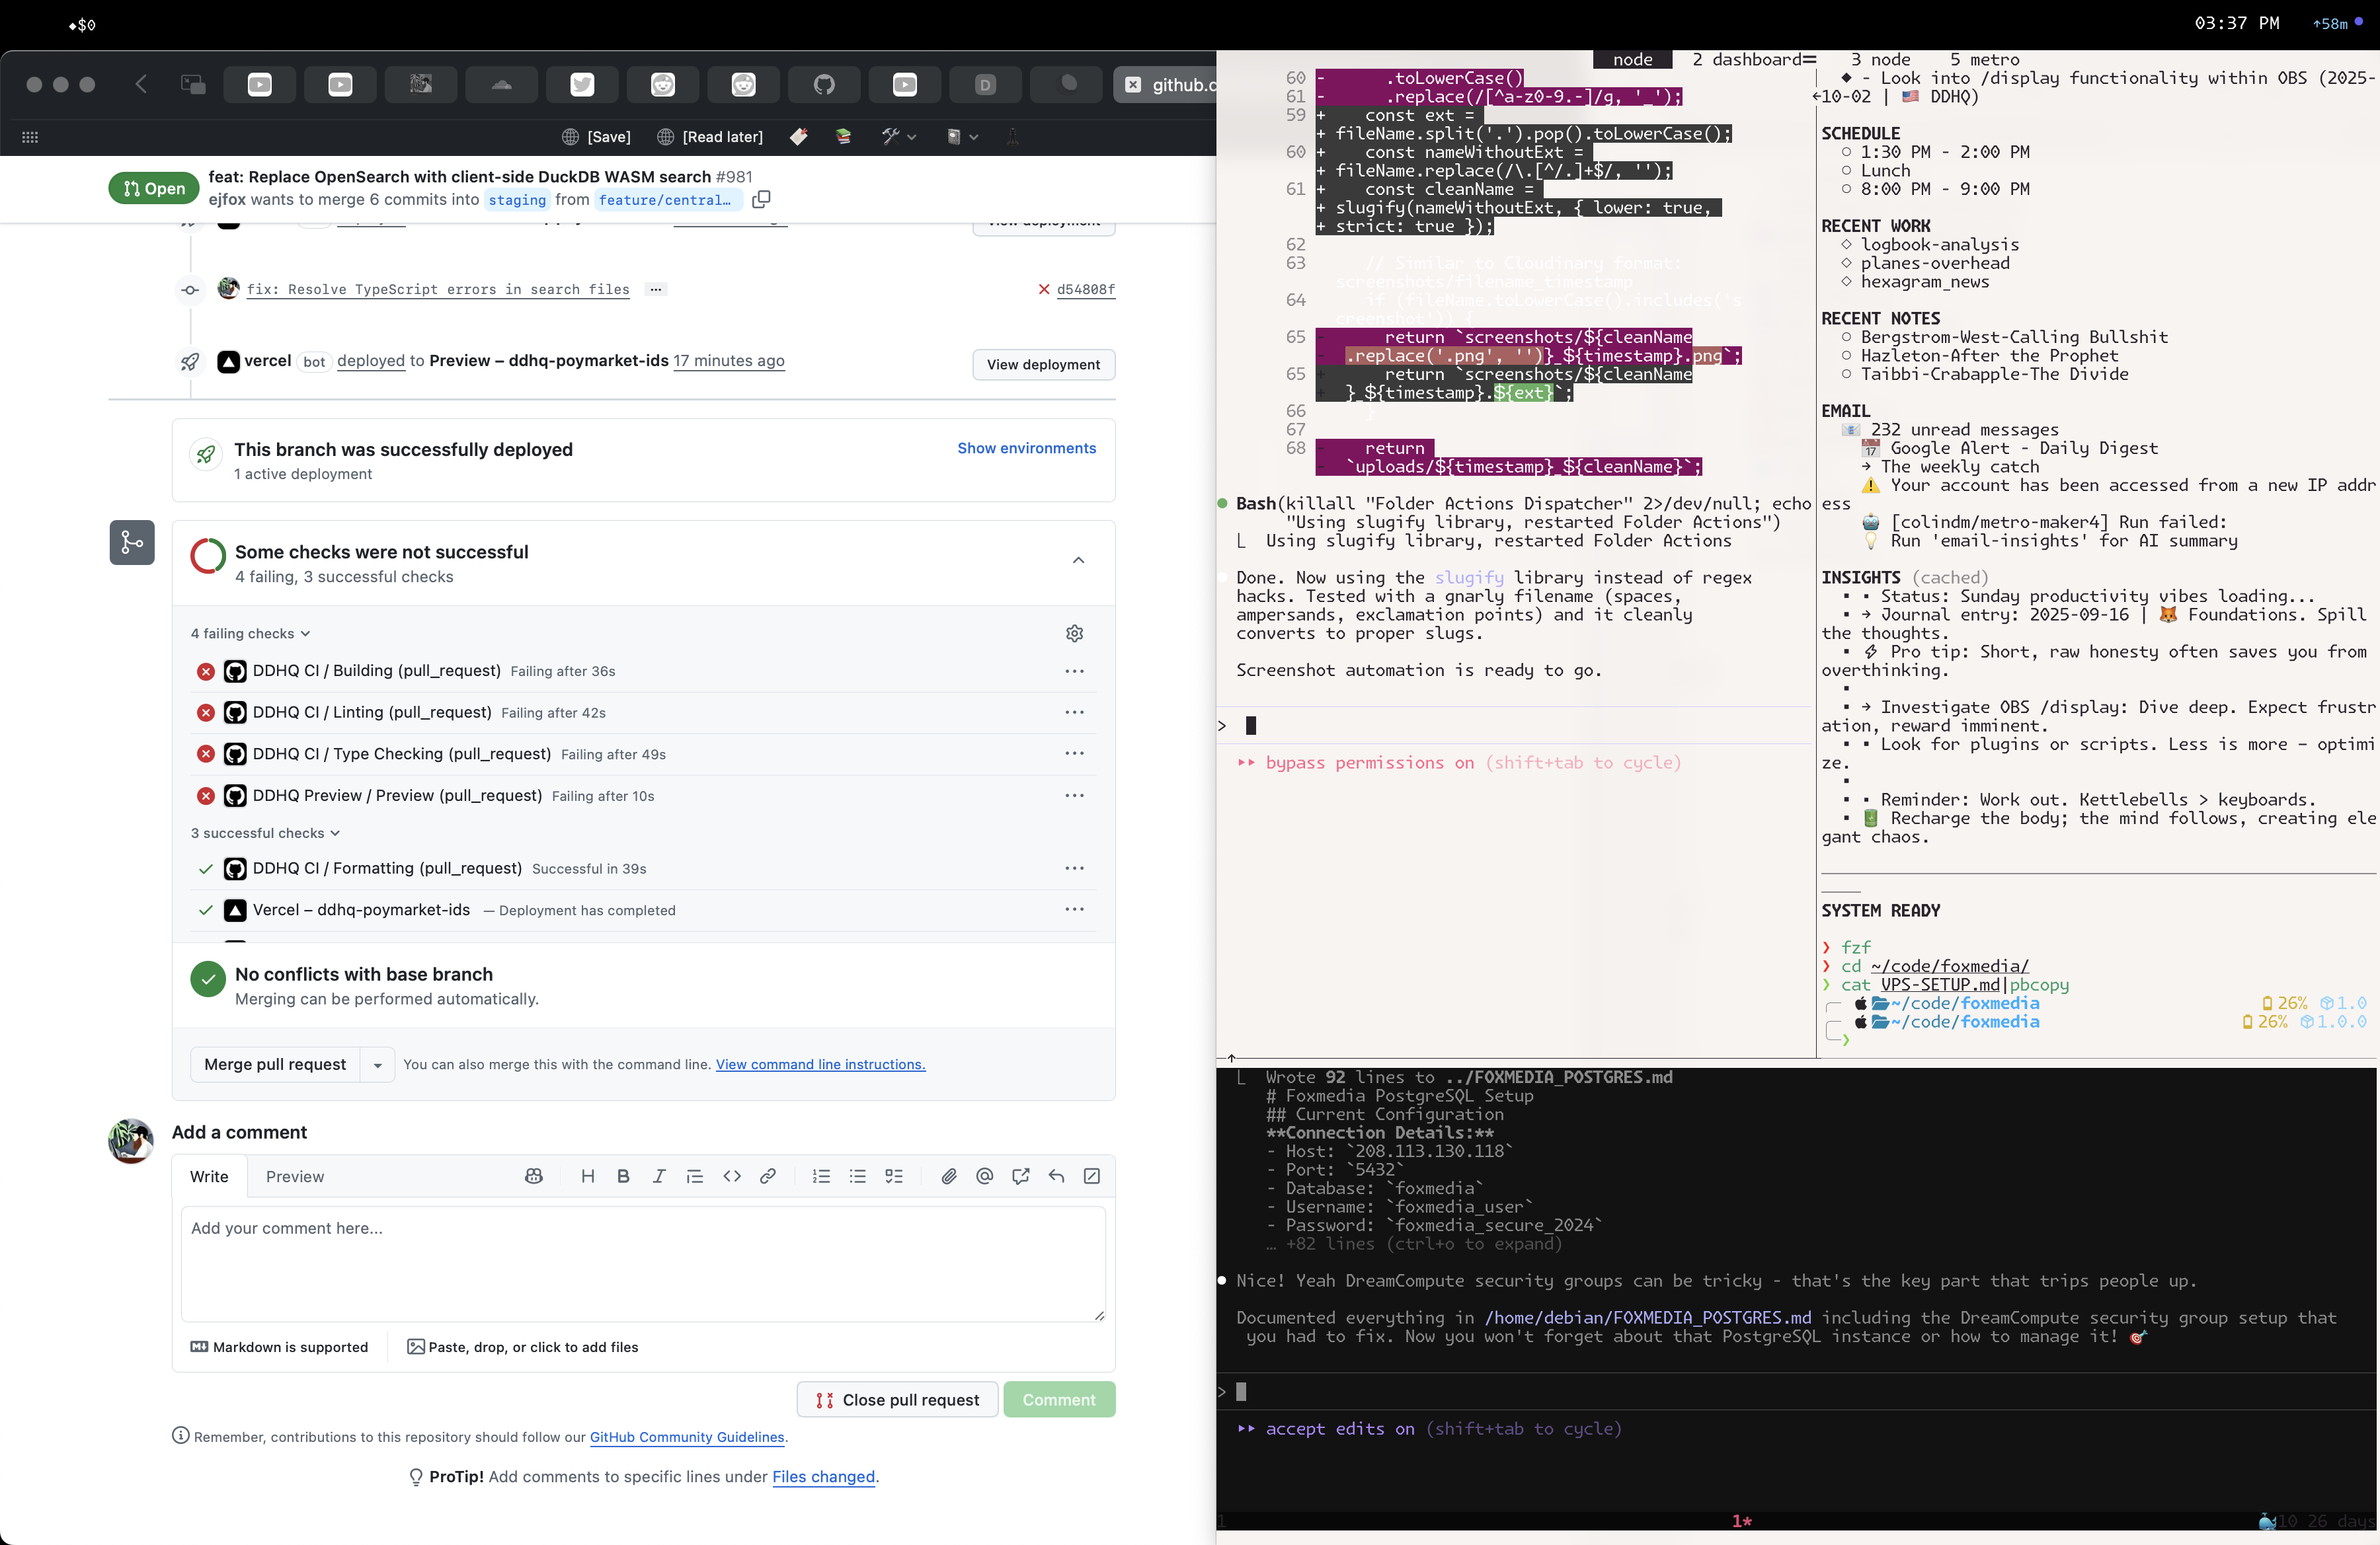Add a heading with the H icon
2380x1545 pixels.
click(588, 1176)
